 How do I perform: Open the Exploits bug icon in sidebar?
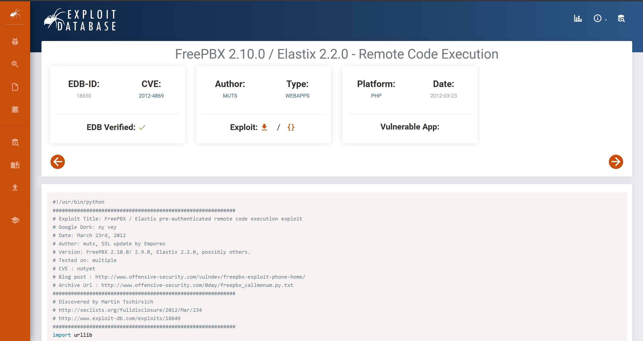15,41
